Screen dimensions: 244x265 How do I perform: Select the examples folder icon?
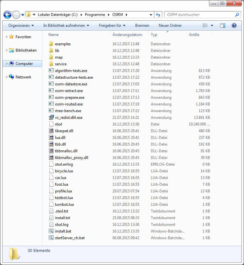point(51,44)
